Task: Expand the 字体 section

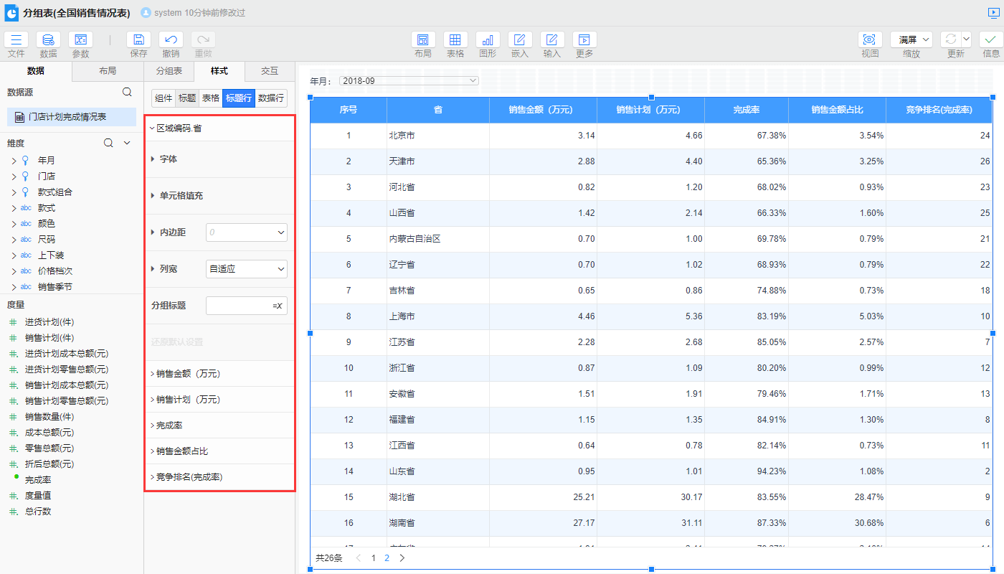Action: (x=168, y=159)
